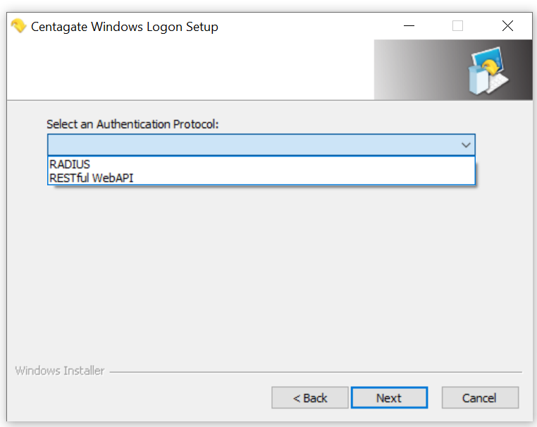Go back with the < Back button
The image size is (537, 427).
(310, 398)
